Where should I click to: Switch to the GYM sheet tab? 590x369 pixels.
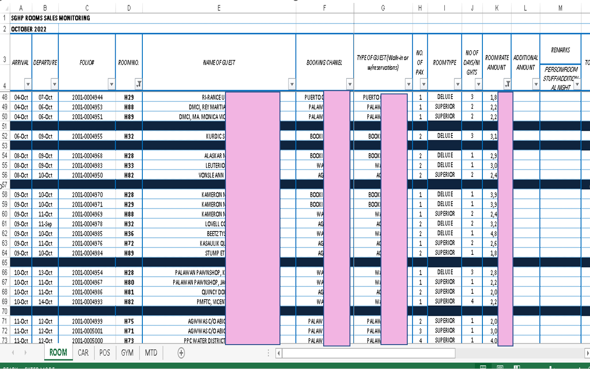click(127, 353)
